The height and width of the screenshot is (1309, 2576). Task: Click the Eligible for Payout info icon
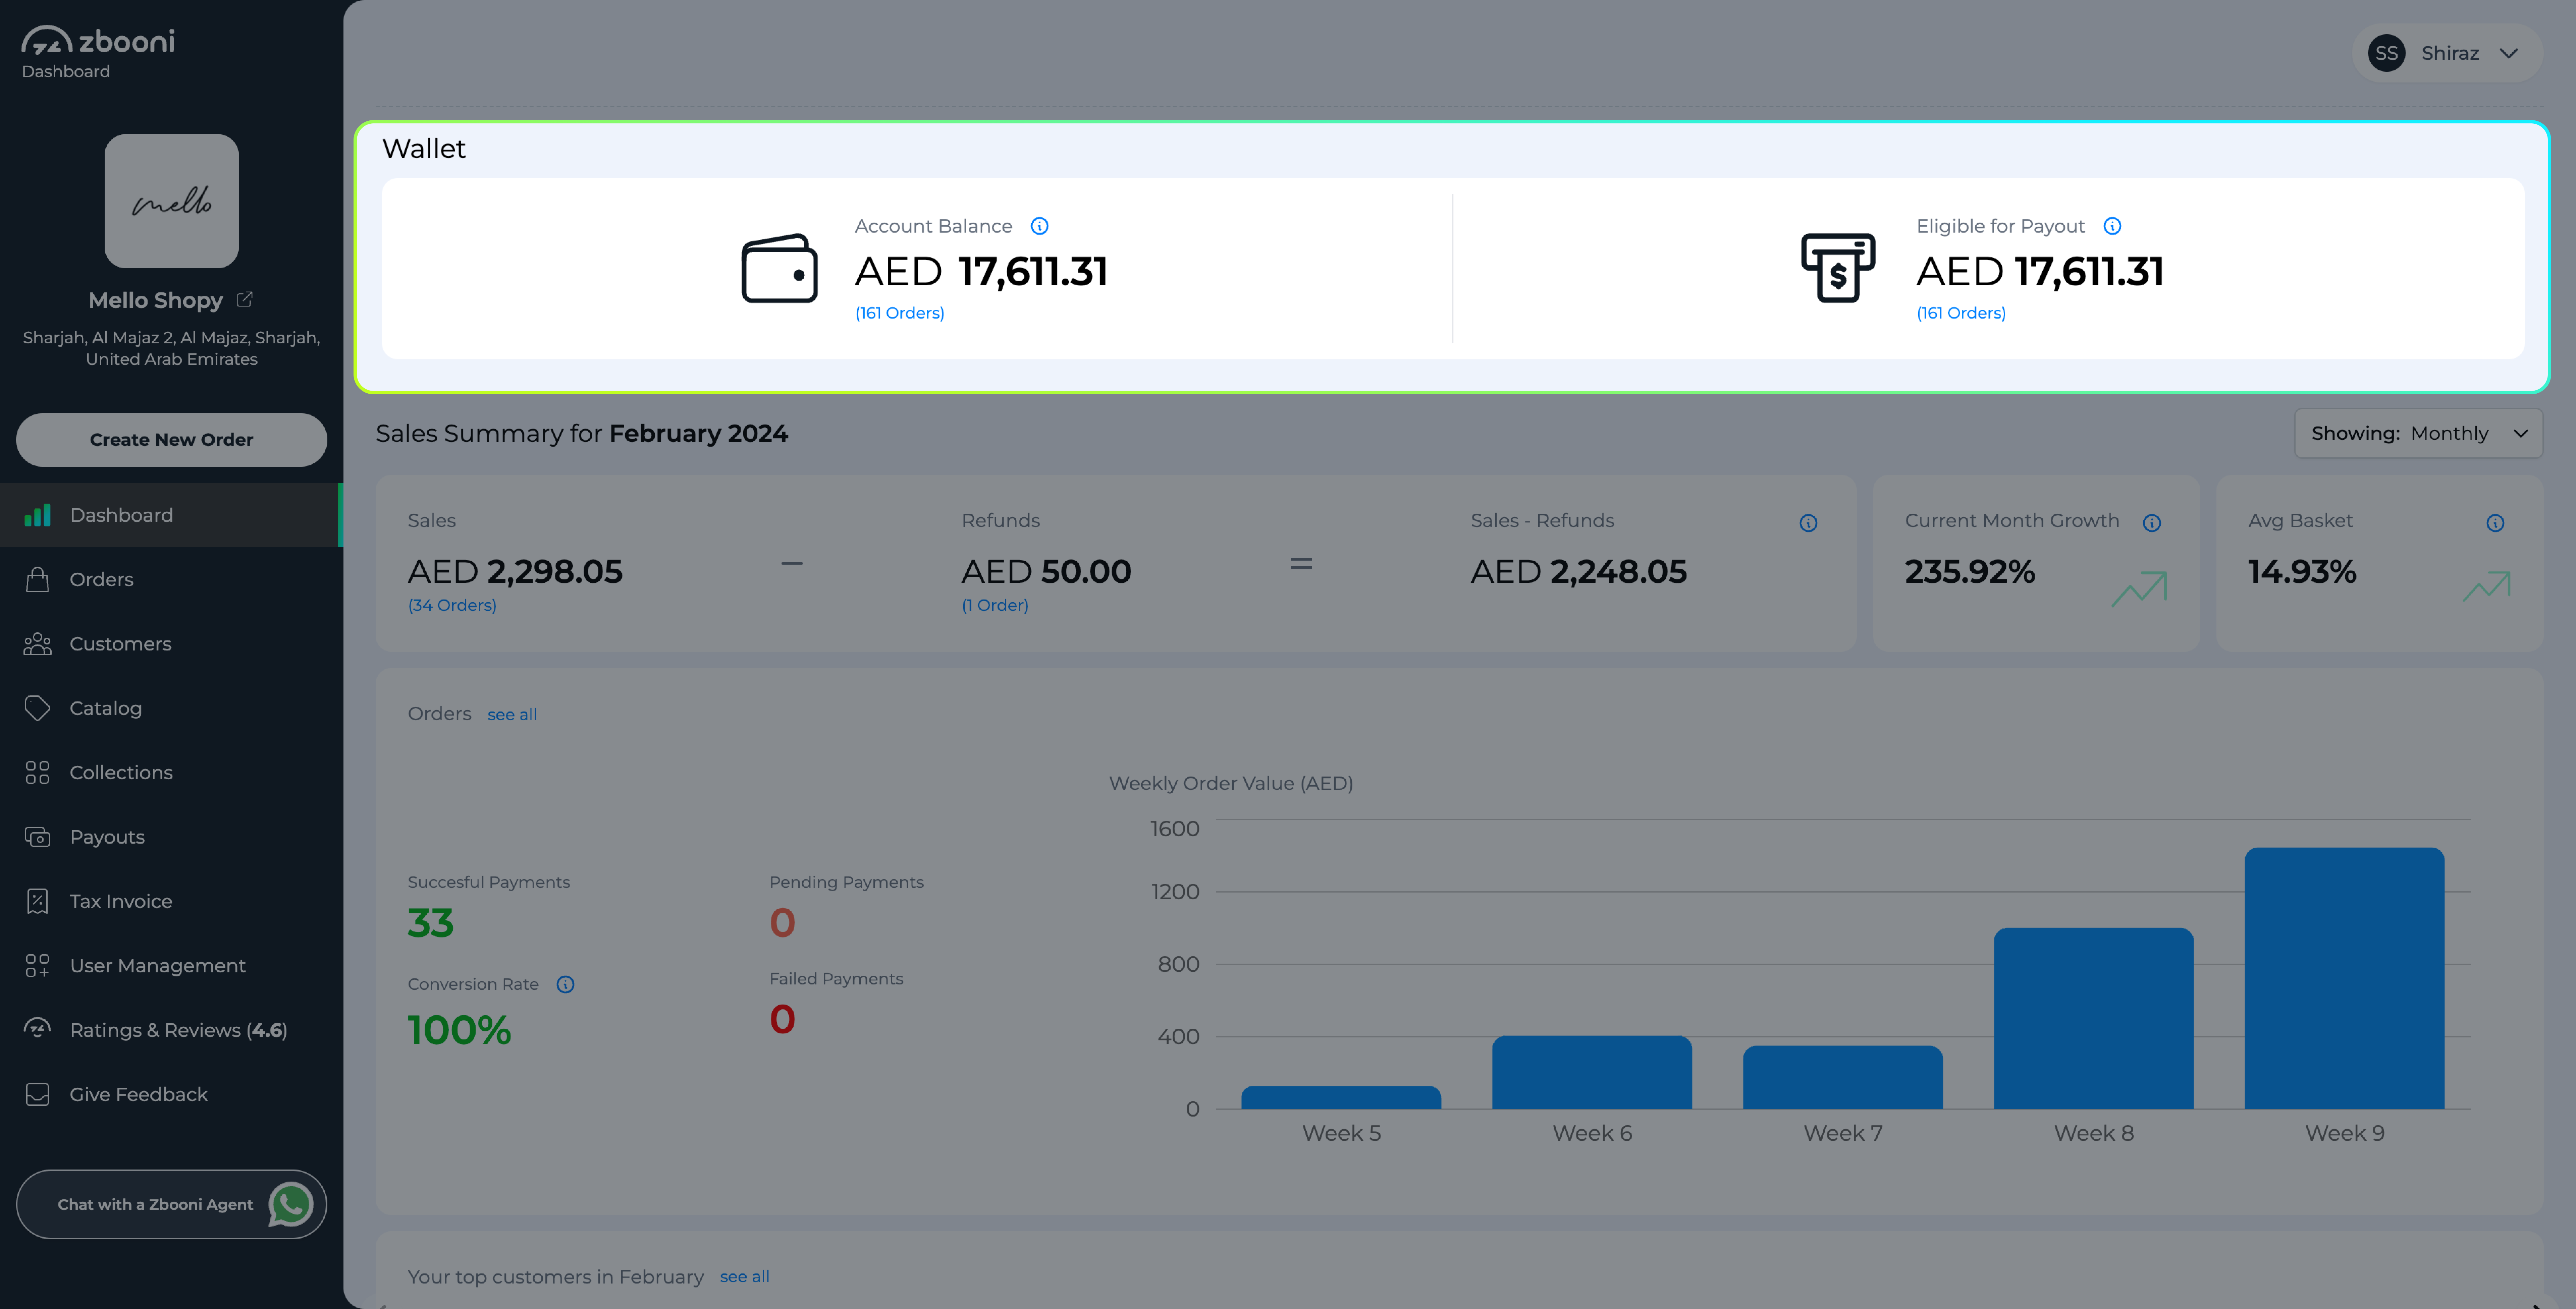click(2112, 226)
